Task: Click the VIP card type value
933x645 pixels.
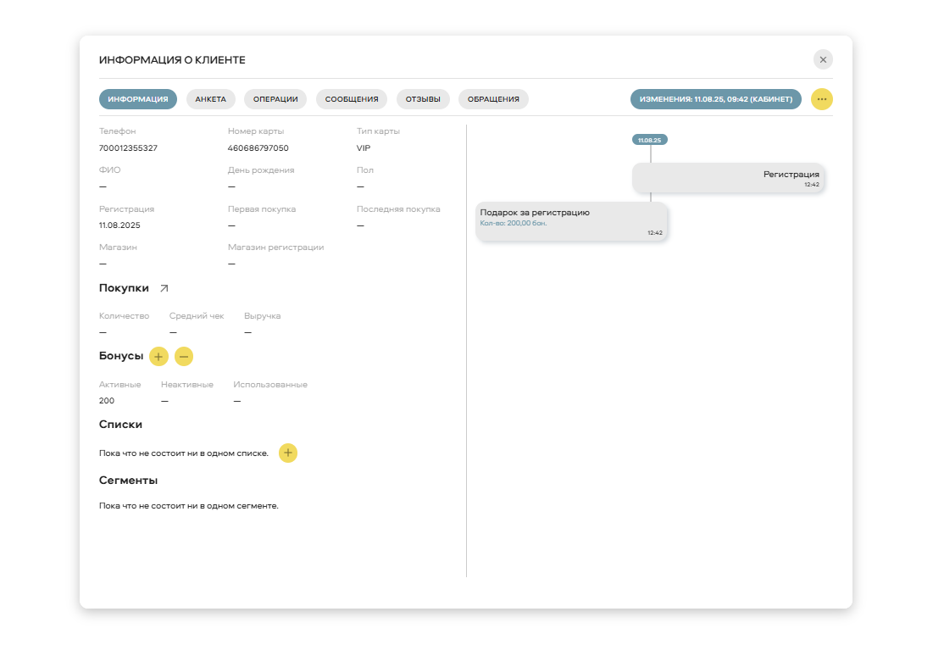Action: (x=364, y=148)
